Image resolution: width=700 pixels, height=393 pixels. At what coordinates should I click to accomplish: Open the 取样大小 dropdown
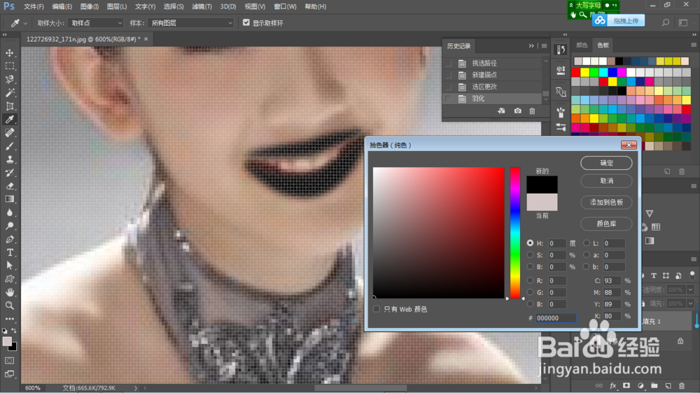(95, 23)
